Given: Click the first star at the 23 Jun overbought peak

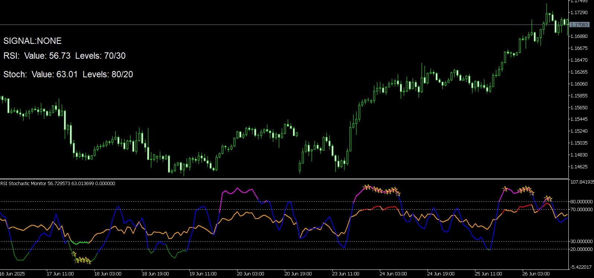Looking at the screenshot, I should pyautogui.click(x=366, y=187).
